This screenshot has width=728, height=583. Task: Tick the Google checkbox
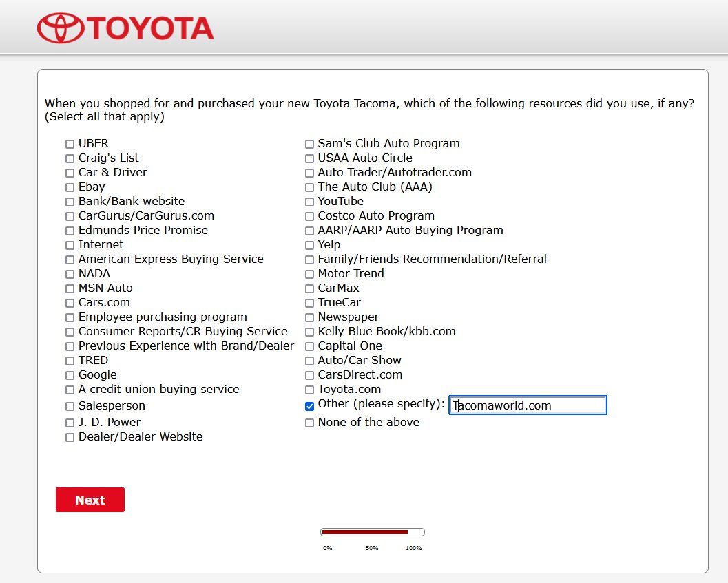click(70, 375)
